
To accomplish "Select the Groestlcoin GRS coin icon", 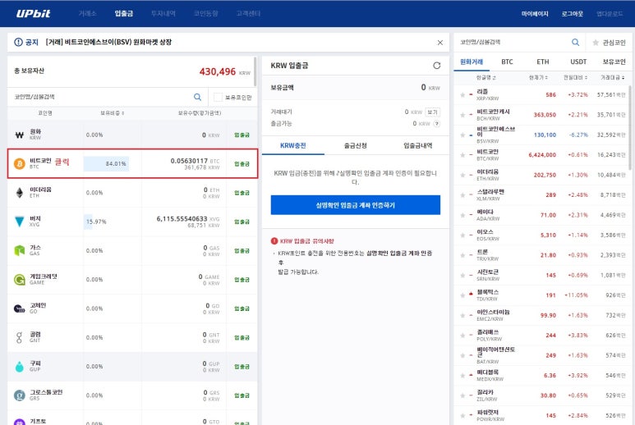I will pos(20,395).
